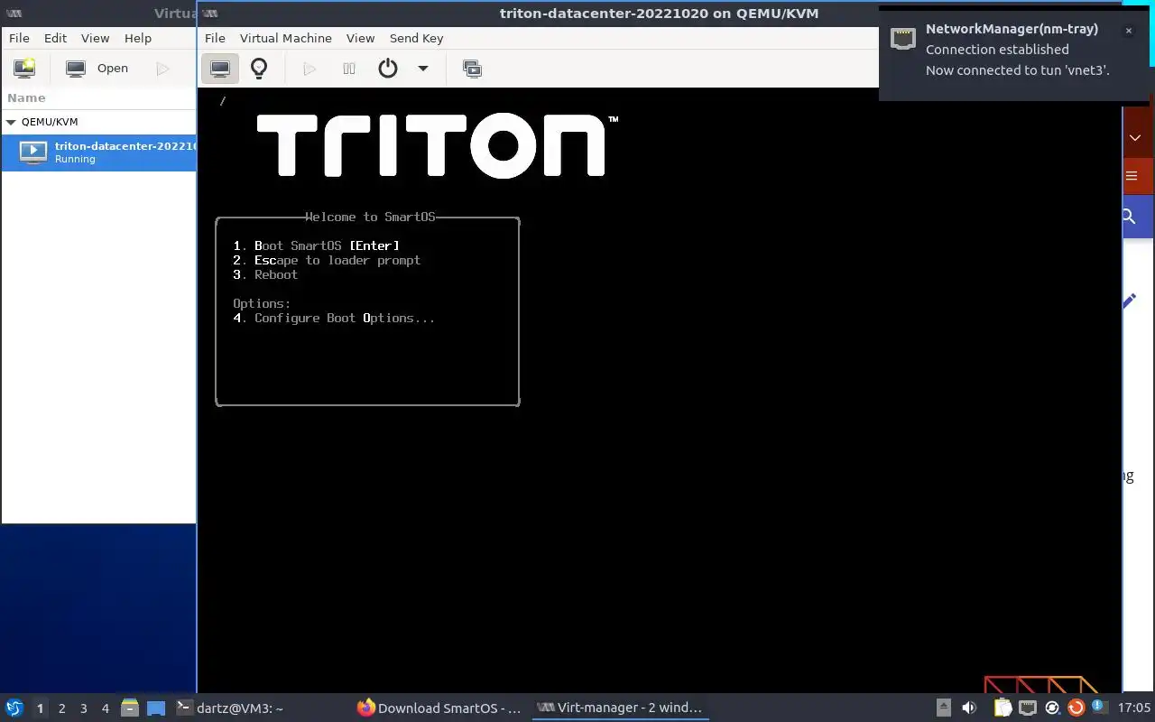This screenshot has width=1155, height=722.
Task: Open Manager window menu icon in title bar
Action: pyautogui.click(x=14, y=14)
